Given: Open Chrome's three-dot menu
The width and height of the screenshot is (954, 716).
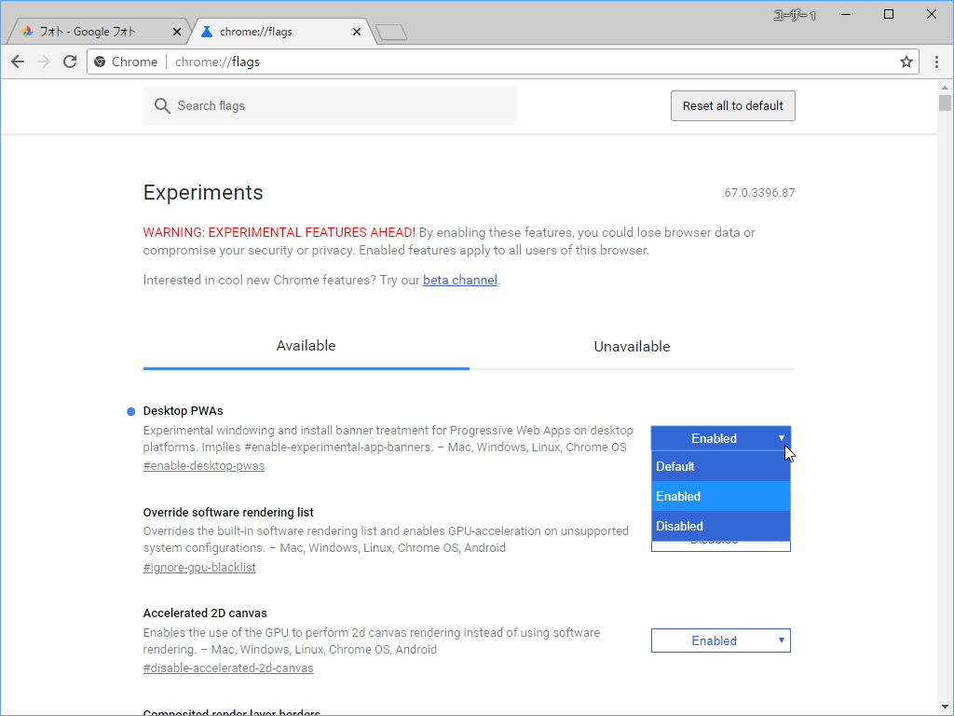Looking at the screenshot, I should coord(936,62).
